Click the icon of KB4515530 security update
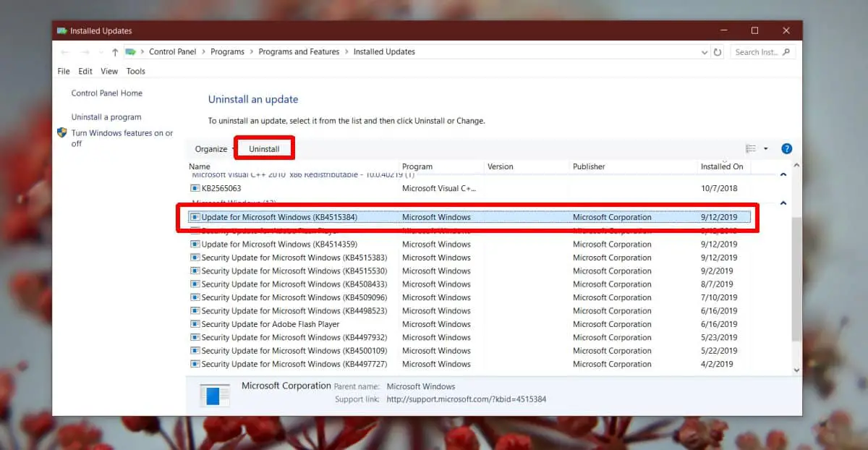The image size is (868, 450). click(x=195, y=271)
